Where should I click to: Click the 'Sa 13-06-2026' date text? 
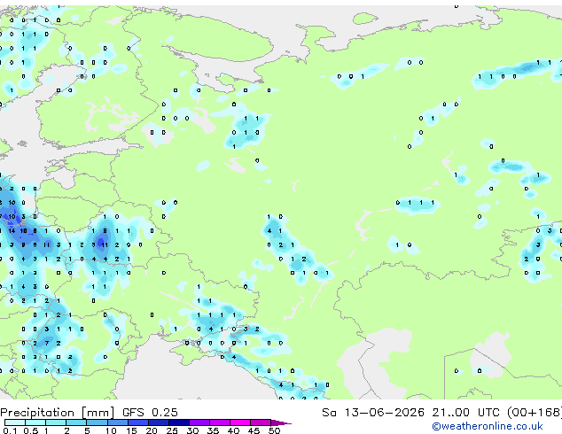pos(373,413)
